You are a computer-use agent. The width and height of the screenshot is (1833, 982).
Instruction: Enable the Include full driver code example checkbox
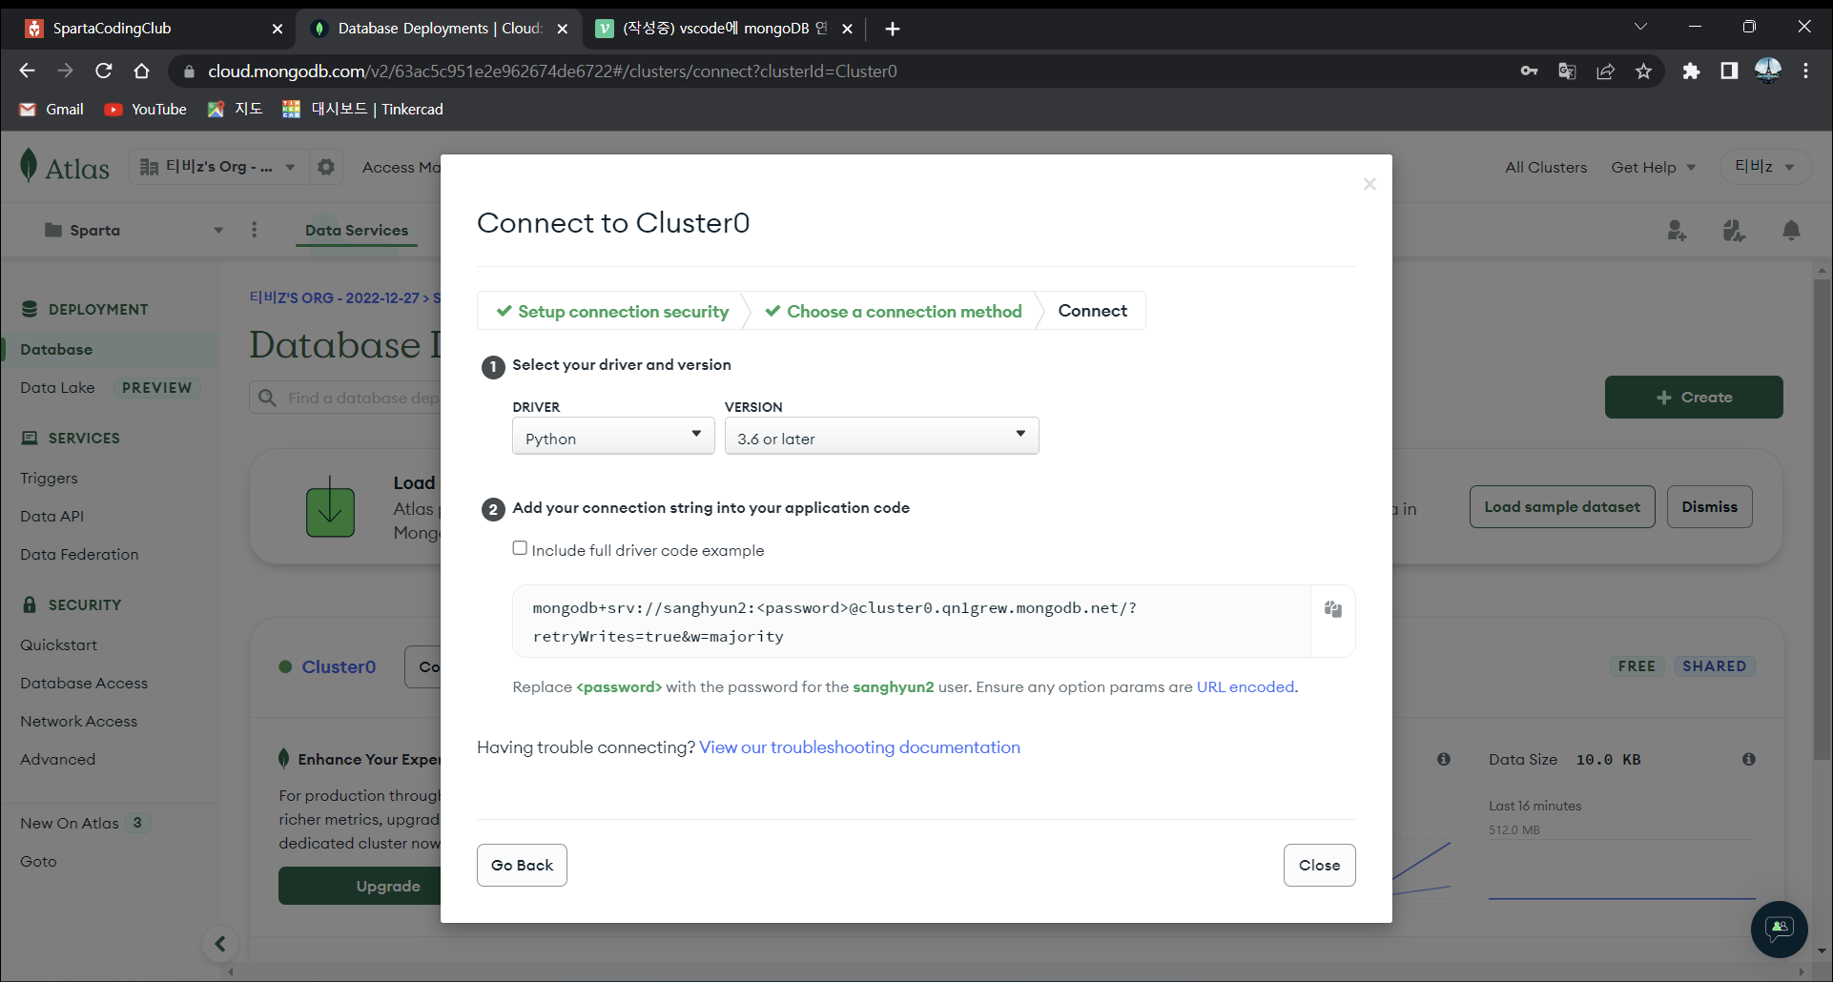point(520,547)
